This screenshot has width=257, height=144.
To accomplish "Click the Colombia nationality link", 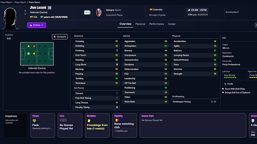I will pyautogui.click(x=156, y=10).
